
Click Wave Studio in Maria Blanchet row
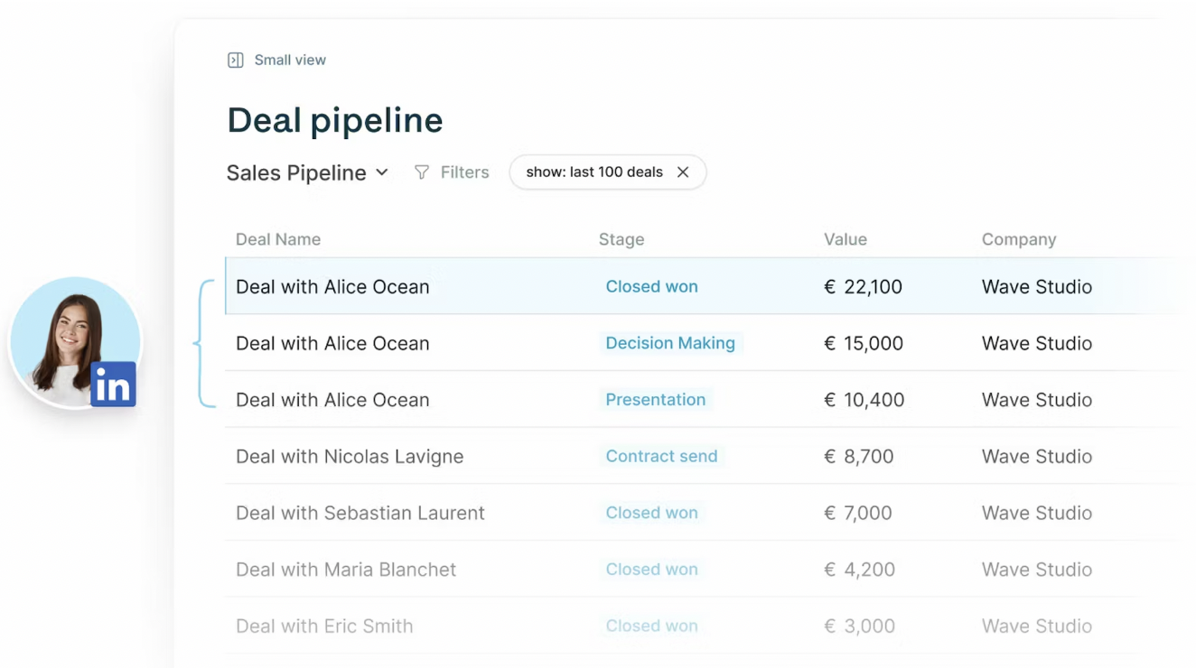pos(1037,570)
